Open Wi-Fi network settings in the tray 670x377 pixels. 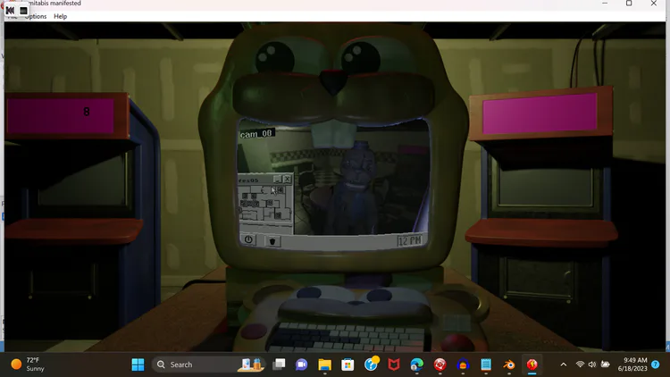[580, 364]
